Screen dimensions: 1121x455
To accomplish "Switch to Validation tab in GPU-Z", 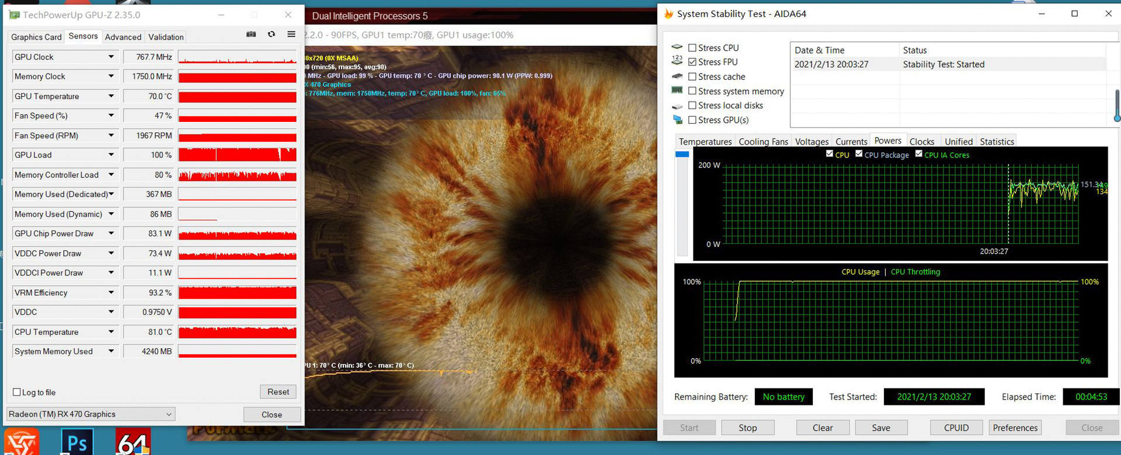I will tap(166, 37).
